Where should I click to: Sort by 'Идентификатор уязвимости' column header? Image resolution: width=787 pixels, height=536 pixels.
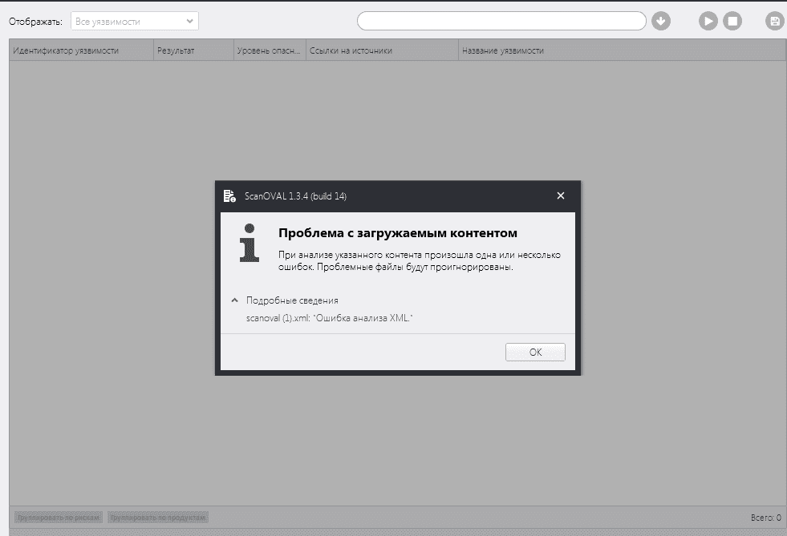point(80,50)
